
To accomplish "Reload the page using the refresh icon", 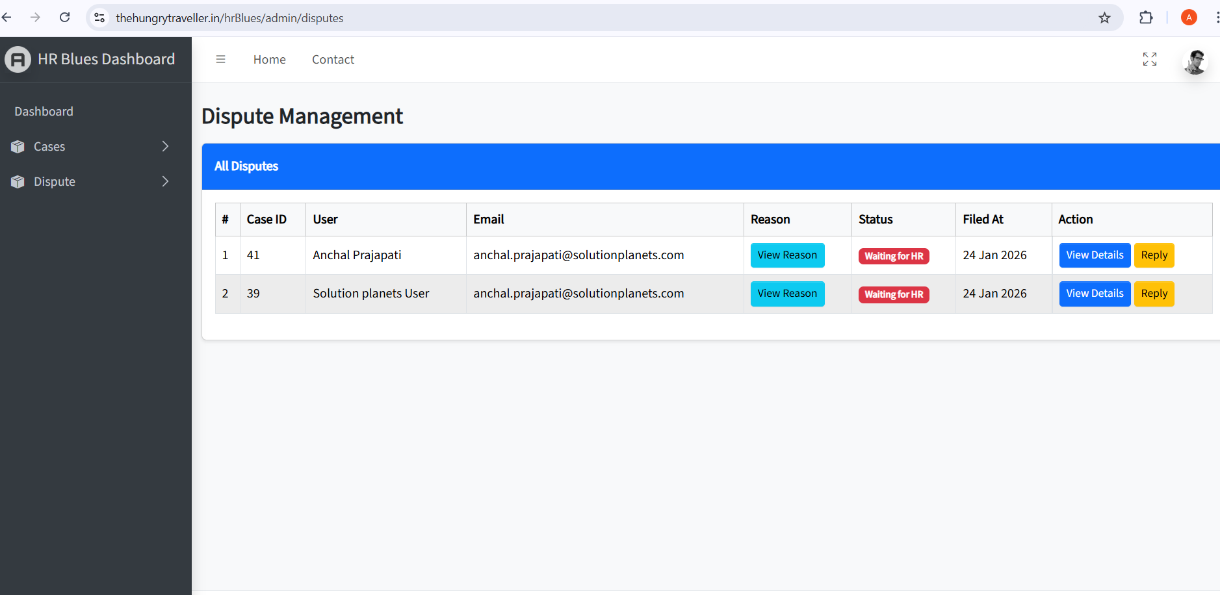I will 64,18.
